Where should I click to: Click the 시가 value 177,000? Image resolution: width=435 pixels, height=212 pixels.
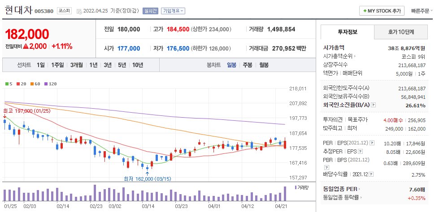tap(129, 48)
